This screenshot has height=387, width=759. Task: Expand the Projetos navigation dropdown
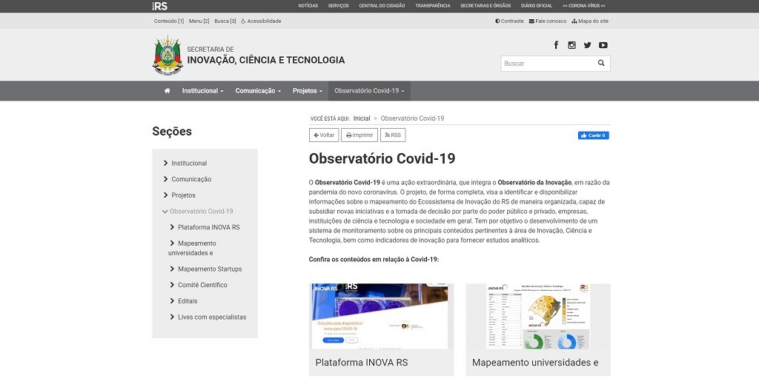(x=307, y=91)
